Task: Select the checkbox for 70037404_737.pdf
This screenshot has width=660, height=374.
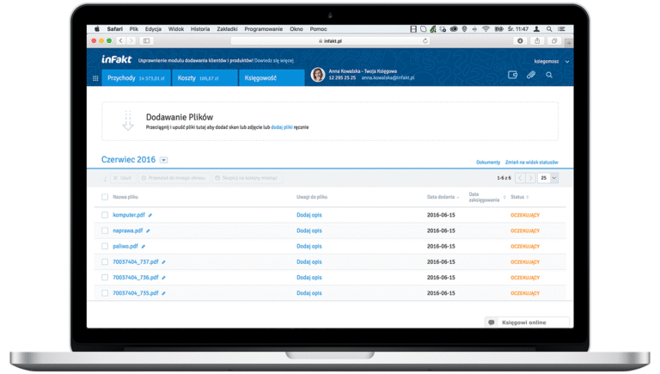Action: [x=105, y=261]
